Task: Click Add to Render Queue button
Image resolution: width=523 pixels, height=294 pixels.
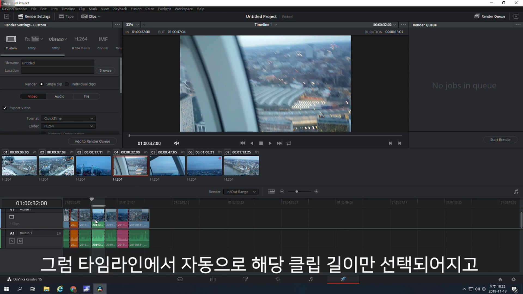Action: pos(92,141)
